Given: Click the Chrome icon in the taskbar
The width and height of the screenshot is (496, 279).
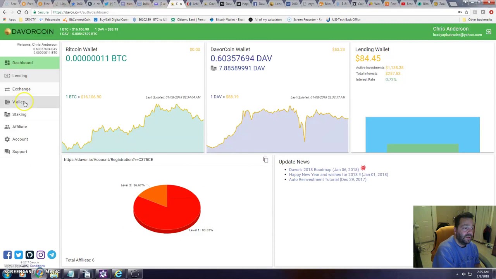Looking at the screenshot, I should pyautogui.click(x=40, y=273).
